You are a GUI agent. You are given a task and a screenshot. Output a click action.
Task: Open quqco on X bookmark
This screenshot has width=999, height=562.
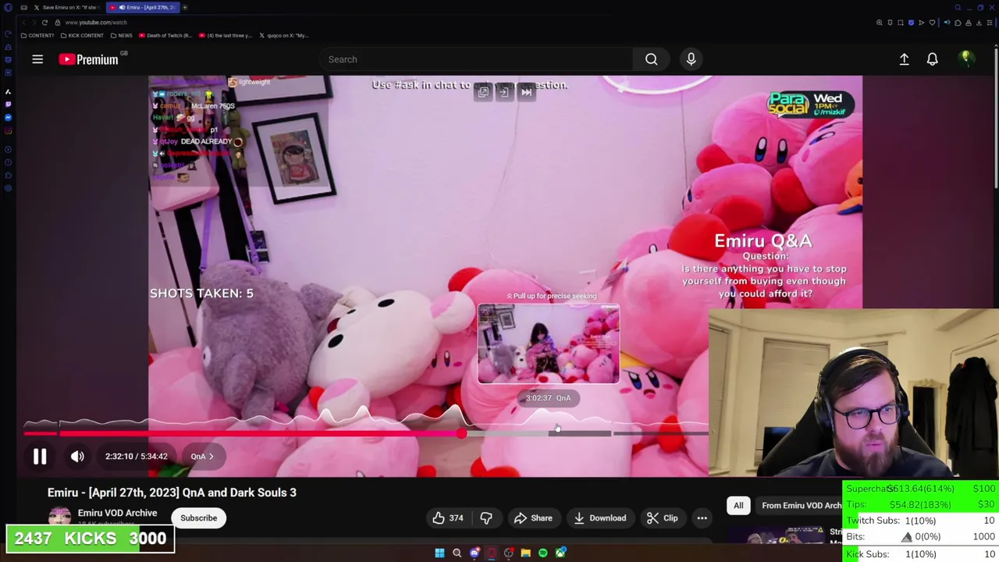283,35
